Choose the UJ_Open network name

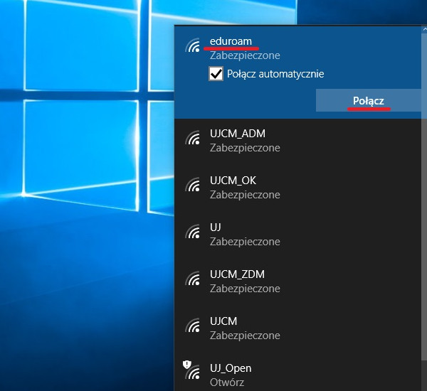pos(231,368)
